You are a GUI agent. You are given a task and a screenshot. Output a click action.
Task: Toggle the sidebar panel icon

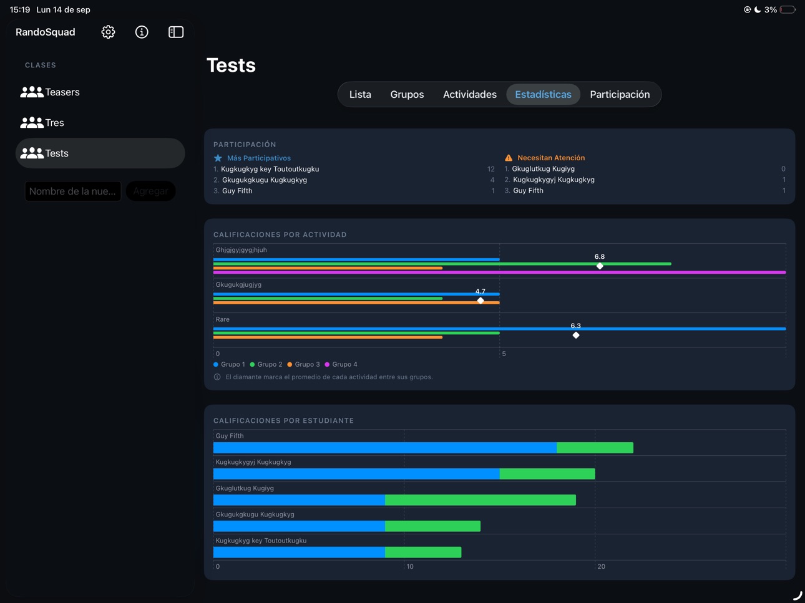(176, 32)
